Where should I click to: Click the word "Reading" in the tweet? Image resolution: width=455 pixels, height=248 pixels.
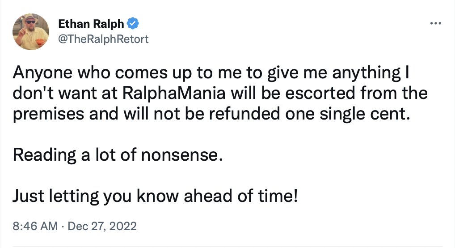(44, 155)
